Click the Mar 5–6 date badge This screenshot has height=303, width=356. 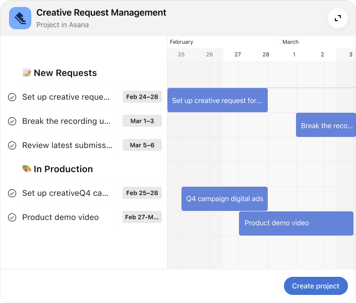point(142,145)
